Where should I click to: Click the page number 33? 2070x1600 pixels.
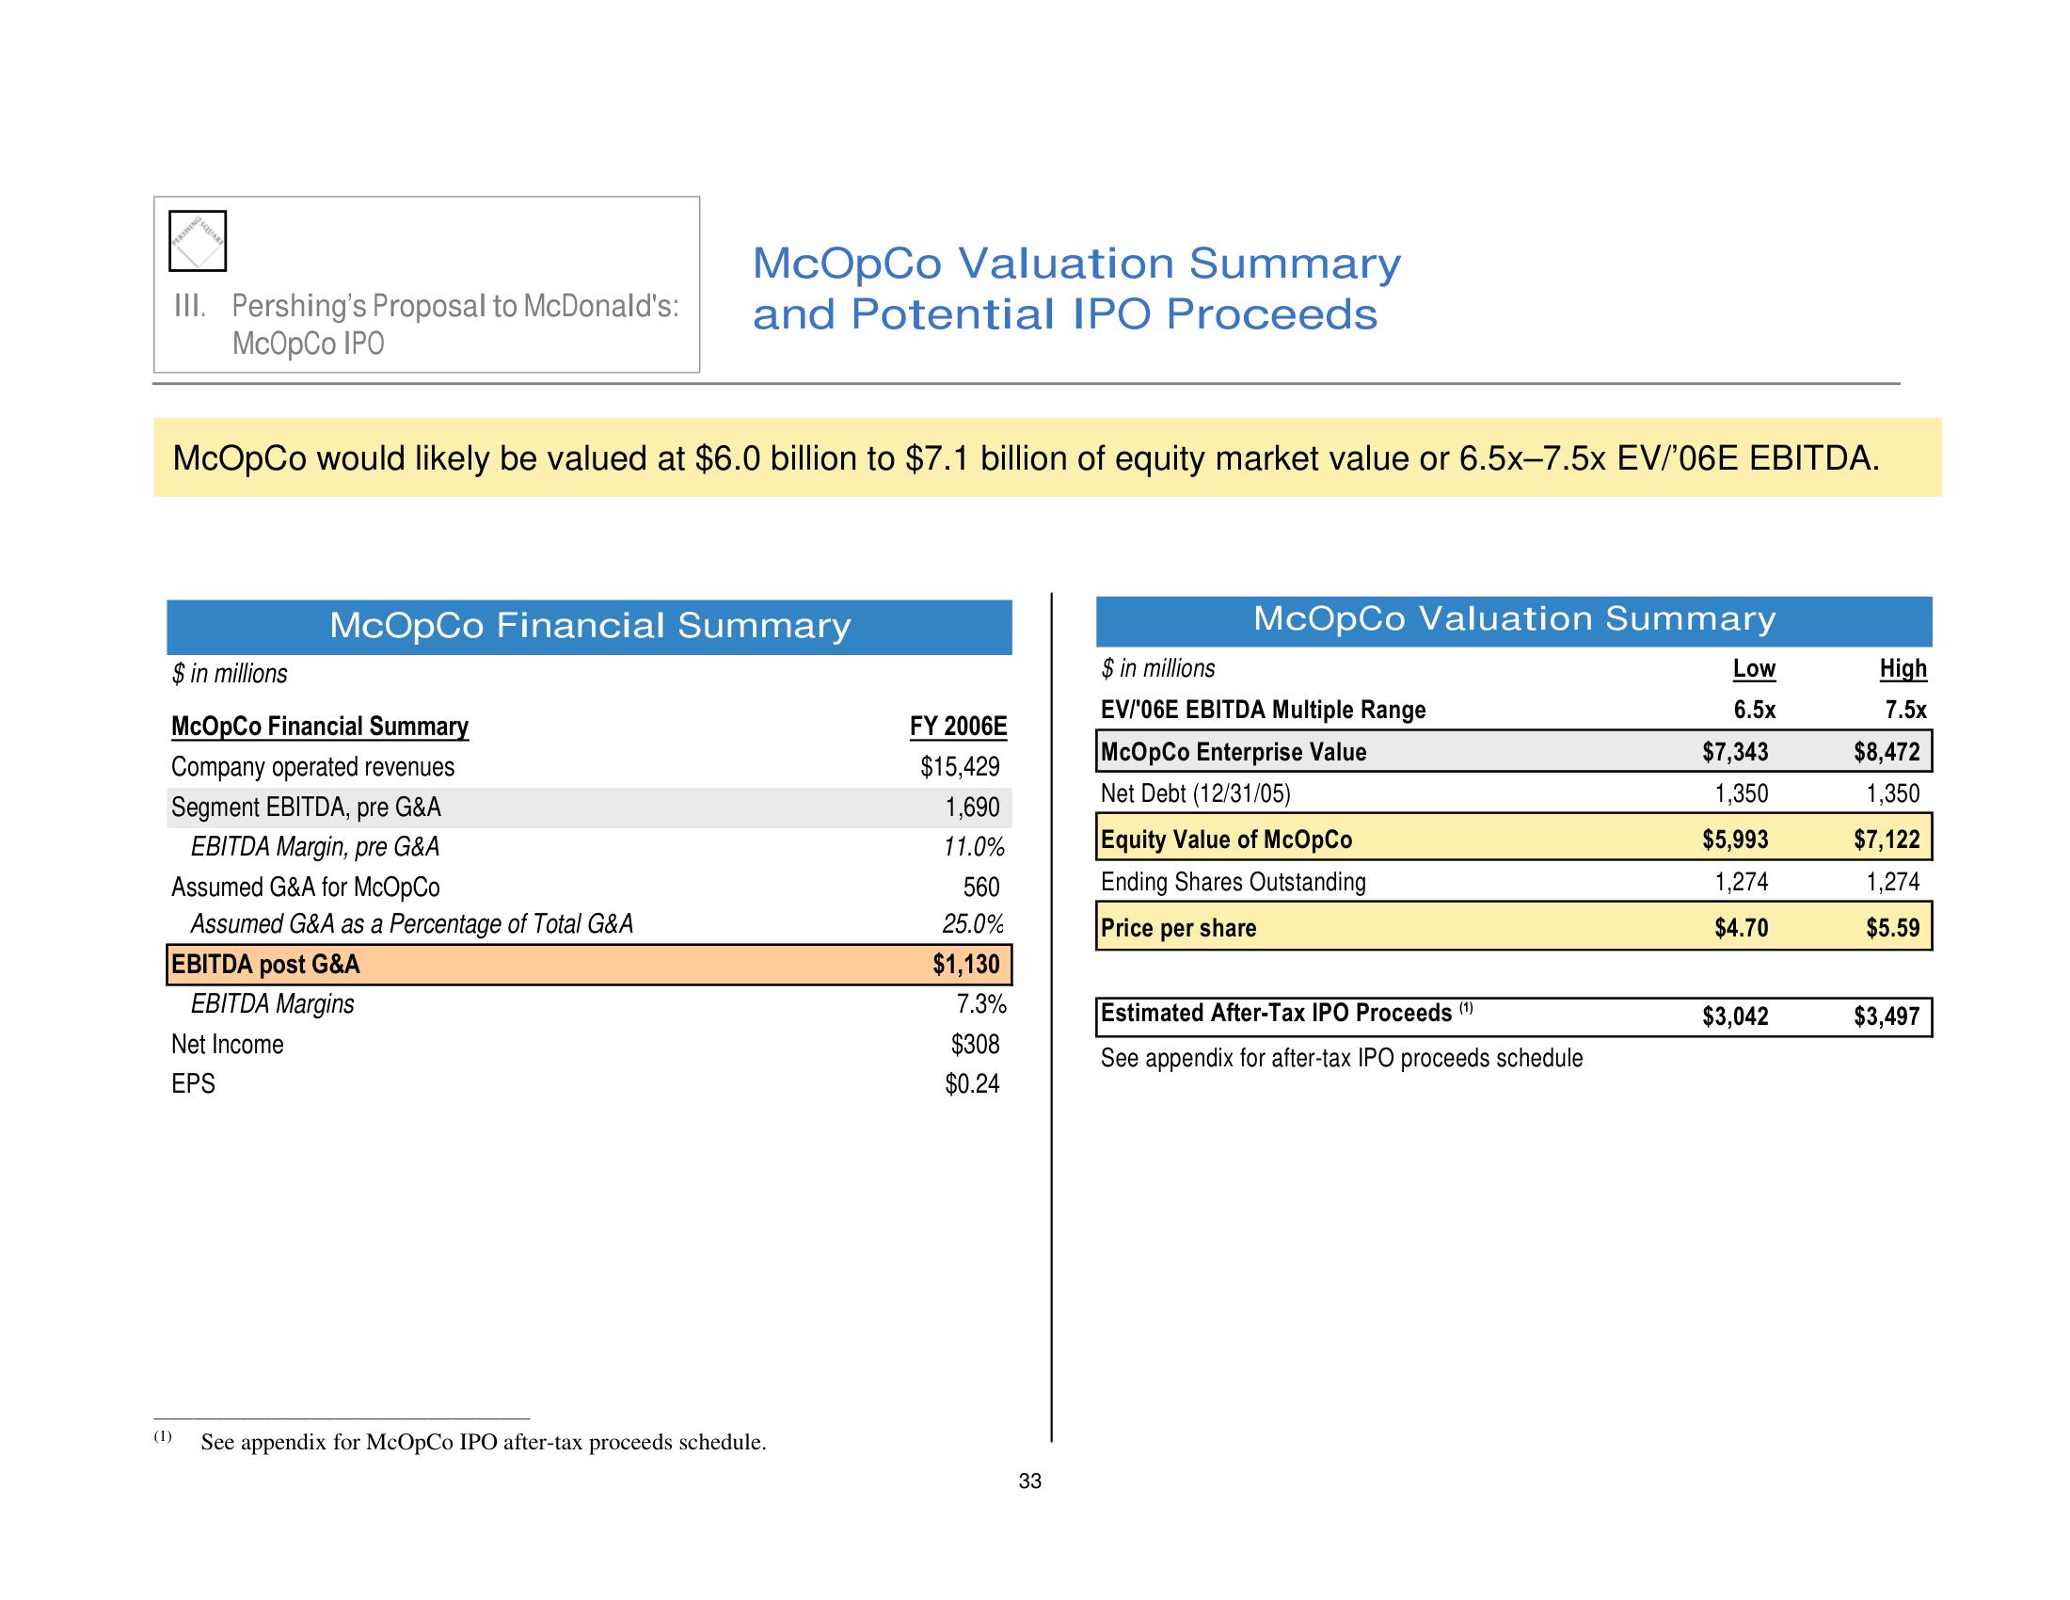coord(1029,1481)
